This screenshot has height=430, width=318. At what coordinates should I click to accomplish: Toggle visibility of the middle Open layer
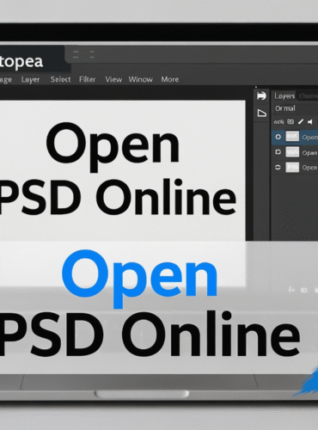(x=278, y=152)
